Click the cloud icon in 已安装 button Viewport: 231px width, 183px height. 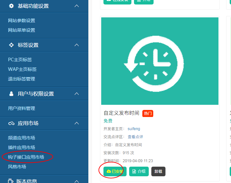(109, 171)
